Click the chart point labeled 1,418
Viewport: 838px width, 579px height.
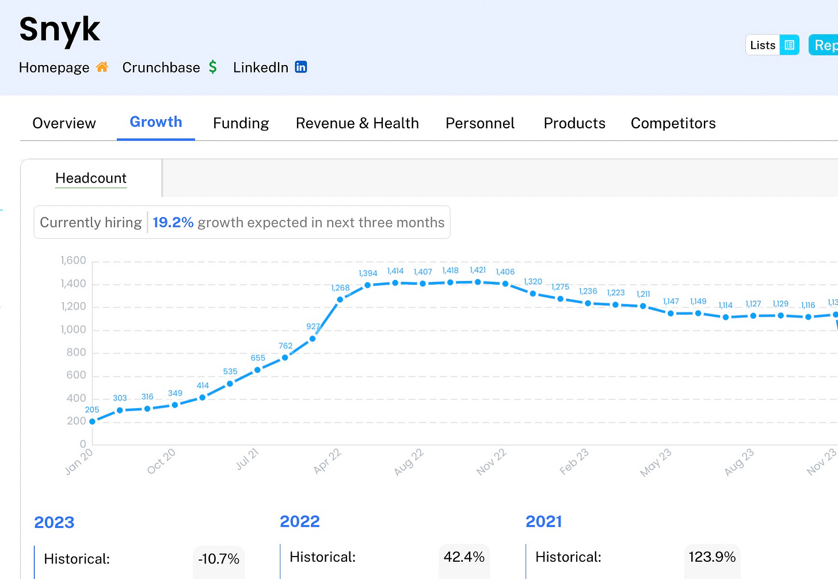450,283
